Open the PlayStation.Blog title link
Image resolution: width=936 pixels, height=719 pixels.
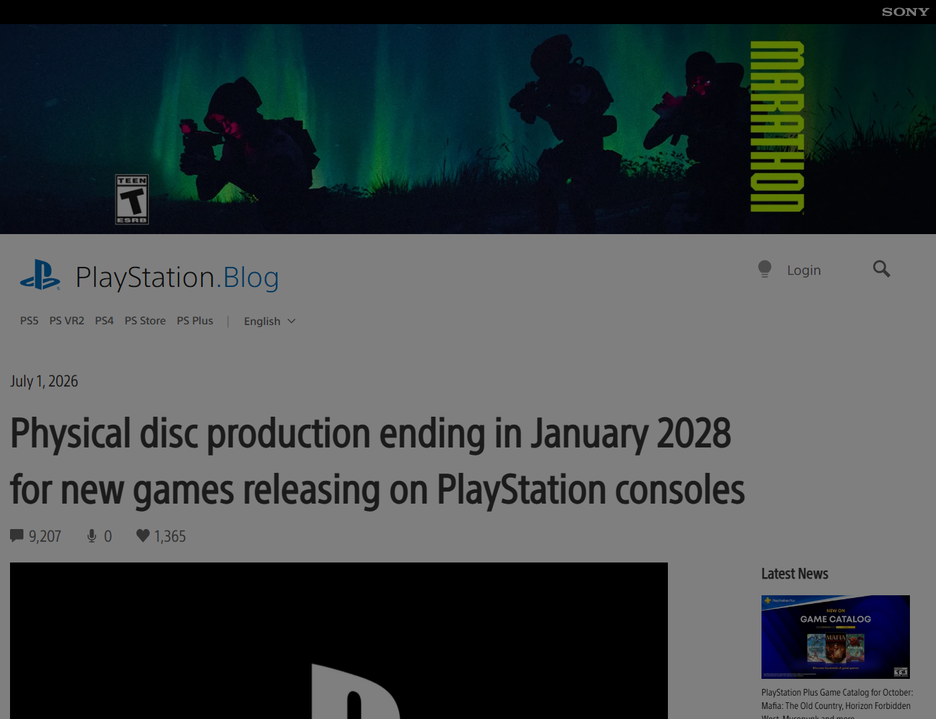click(x=177, y=278)
